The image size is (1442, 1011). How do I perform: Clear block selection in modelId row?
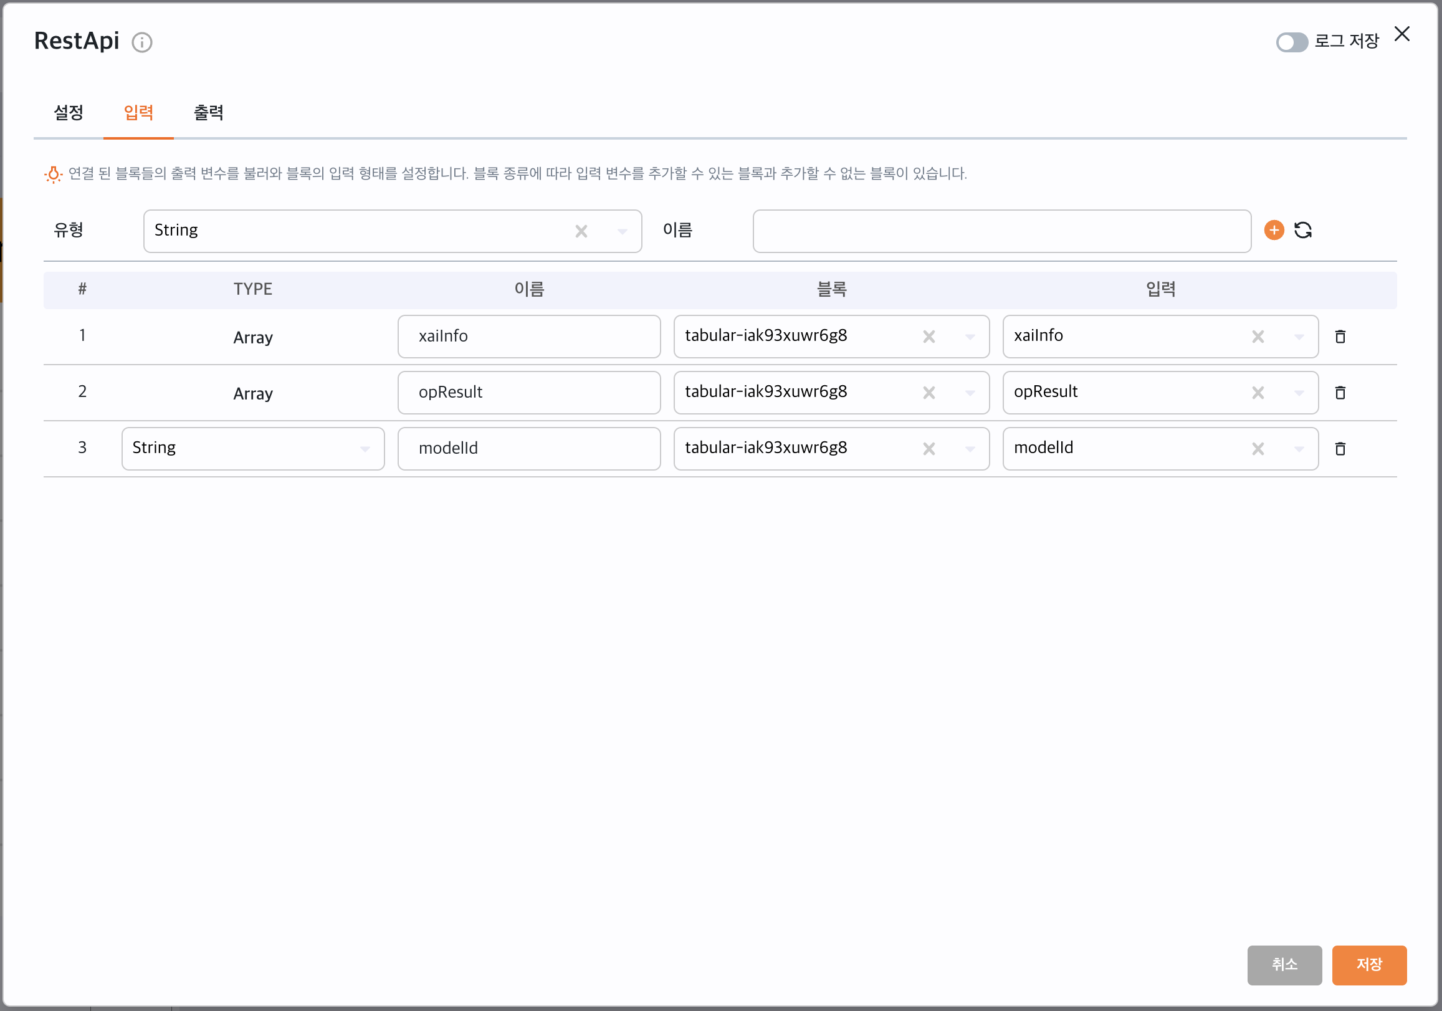[x=929, y=449]
